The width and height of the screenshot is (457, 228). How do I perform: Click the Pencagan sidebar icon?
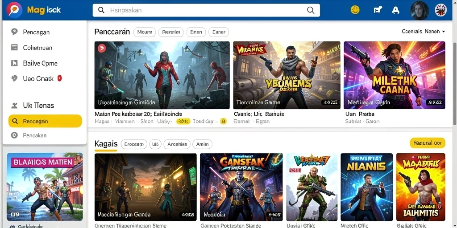click(14, 32)
